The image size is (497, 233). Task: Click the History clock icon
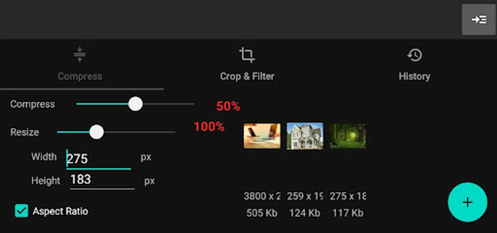point(415,55)
